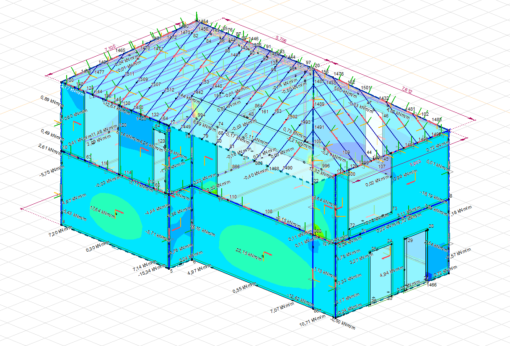Select node 116 on left wall
The image size is (510, 346).
(104, 163)
